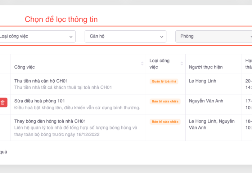Click the Công việc column header

24,67
